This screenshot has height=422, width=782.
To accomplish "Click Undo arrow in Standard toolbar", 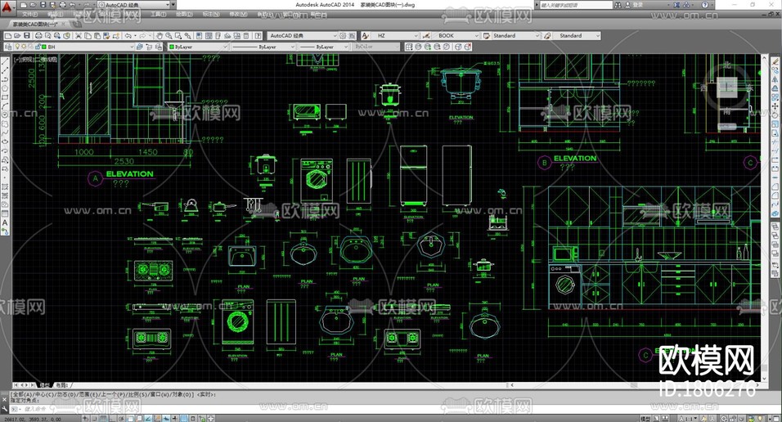I will pos(128,35).
